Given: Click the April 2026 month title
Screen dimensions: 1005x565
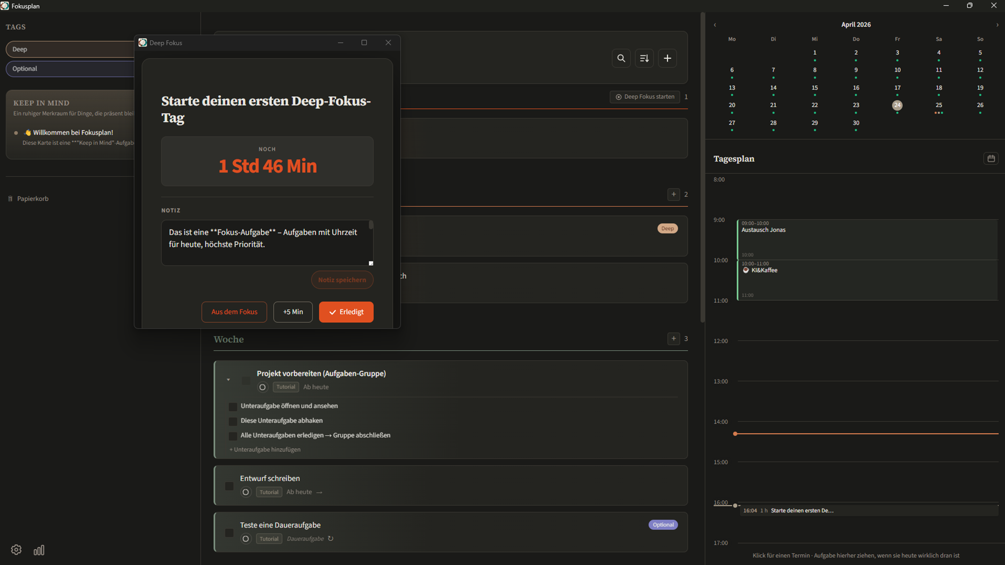Looking at the screenshot, I should pyautogui.click(x=856, y=25).
